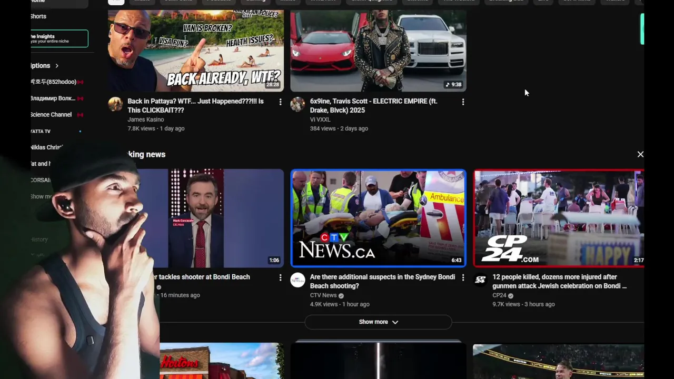Open Vi VXXL channel avatar

[x=298, y=104]
